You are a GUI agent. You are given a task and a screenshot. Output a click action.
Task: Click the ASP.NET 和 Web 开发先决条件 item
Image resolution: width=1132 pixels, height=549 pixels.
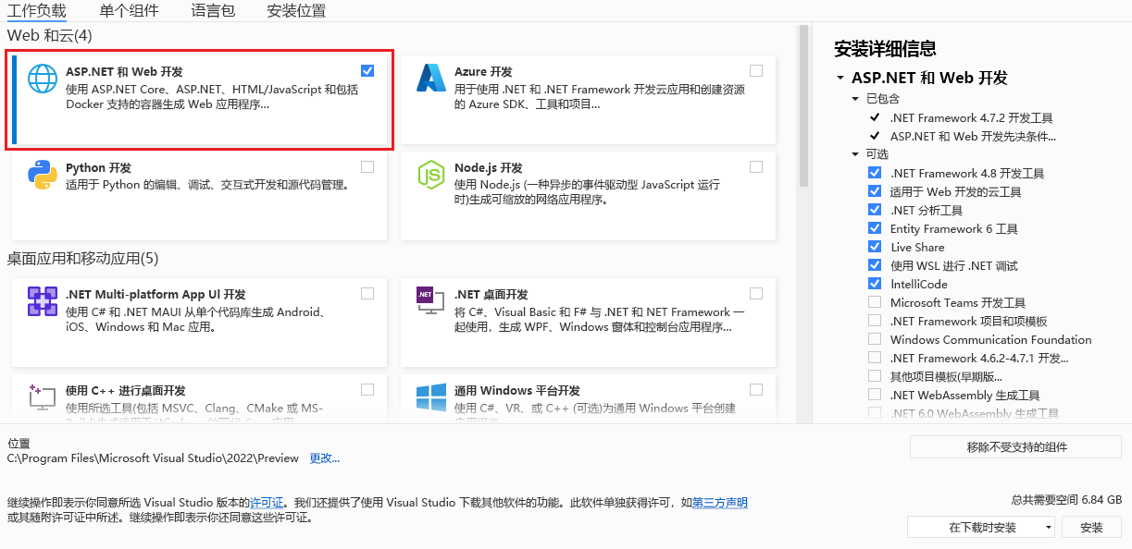[x=973, y=136]
